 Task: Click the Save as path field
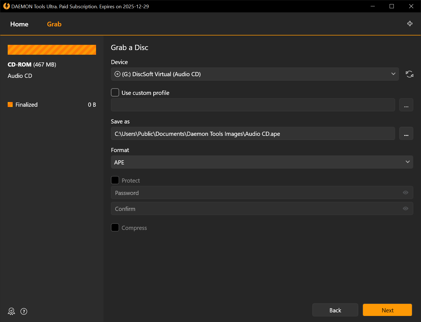(x=253, y=134)
